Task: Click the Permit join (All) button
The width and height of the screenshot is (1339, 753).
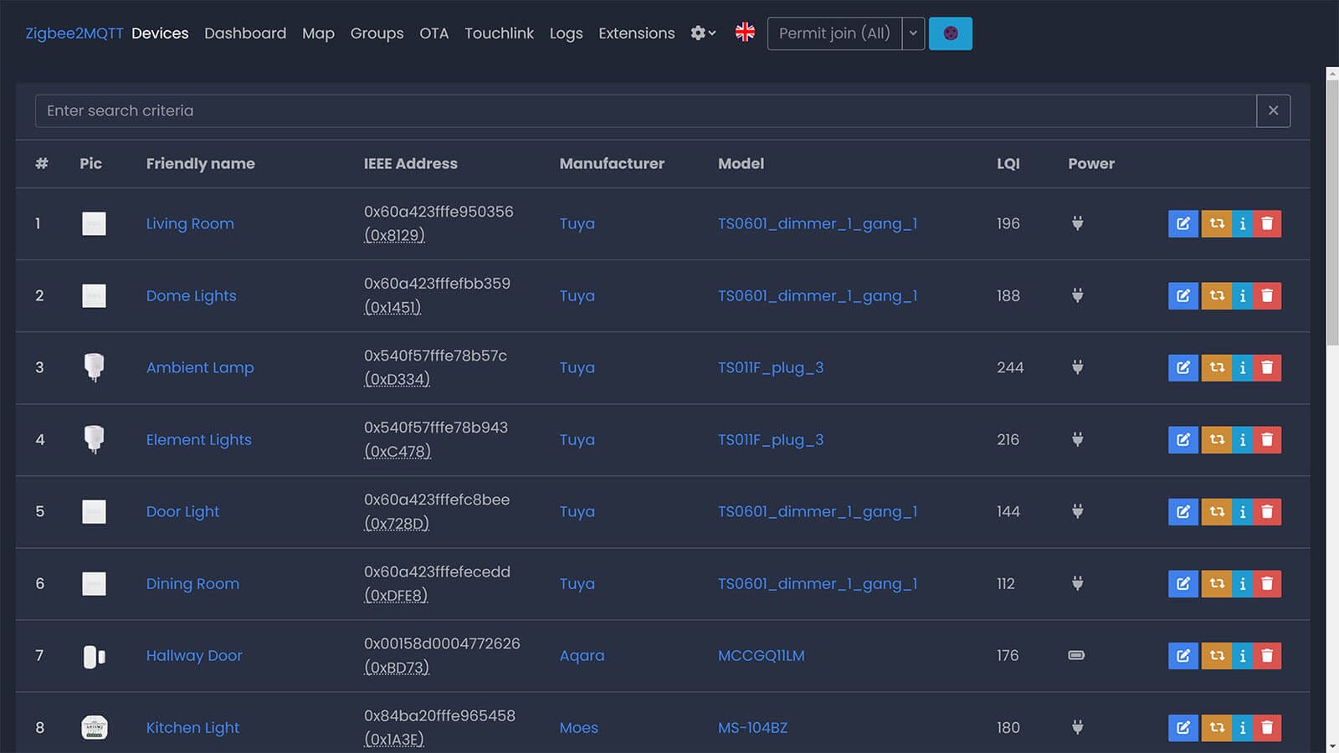Action: tap(834, 33)
